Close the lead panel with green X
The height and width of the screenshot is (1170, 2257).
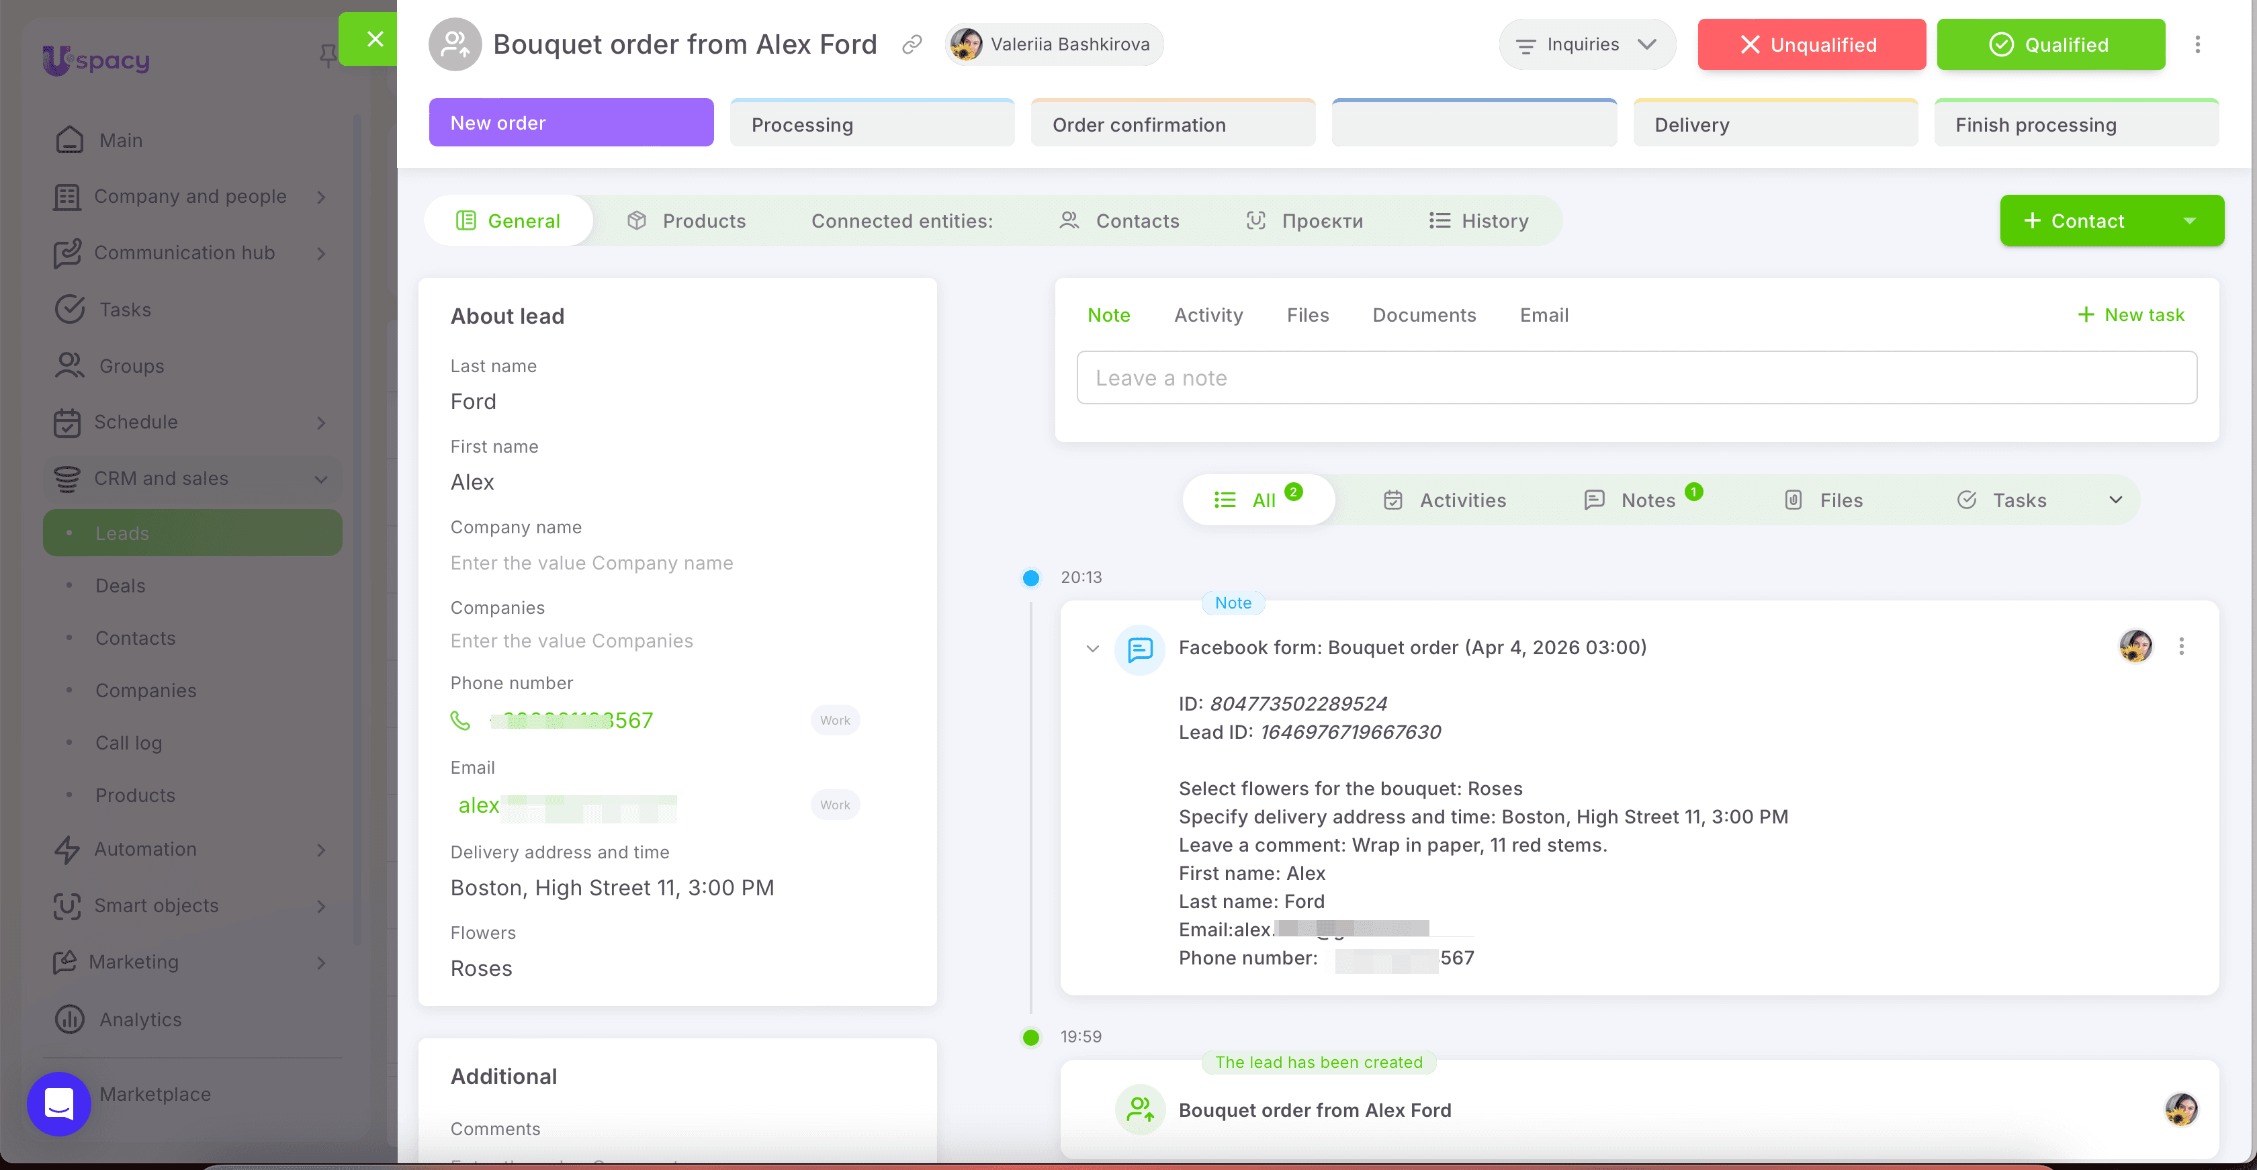(x=375, y=38)
